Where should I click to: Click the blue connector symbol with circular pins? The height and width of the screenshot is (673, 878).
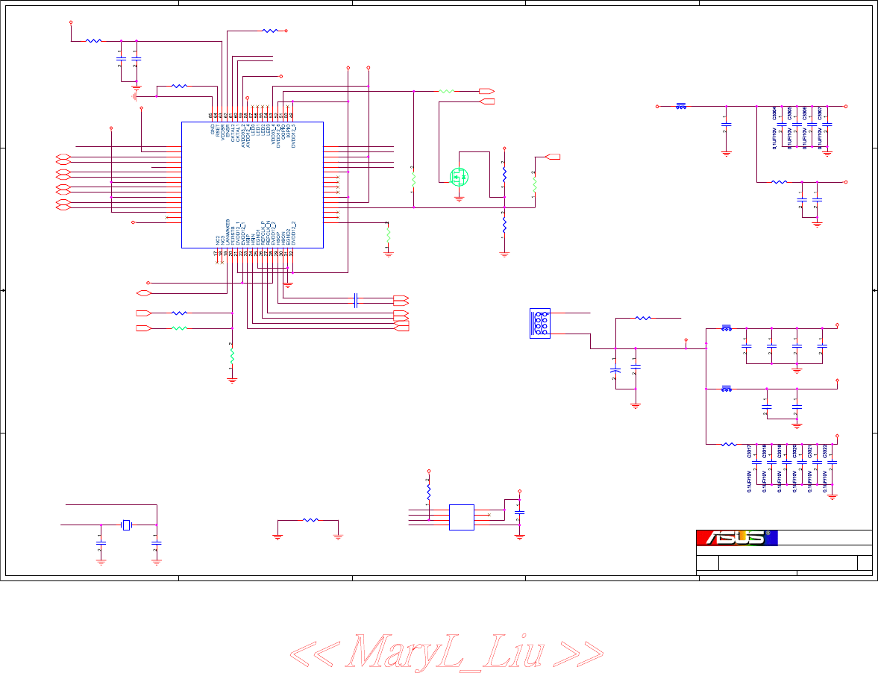pos(540,323)
